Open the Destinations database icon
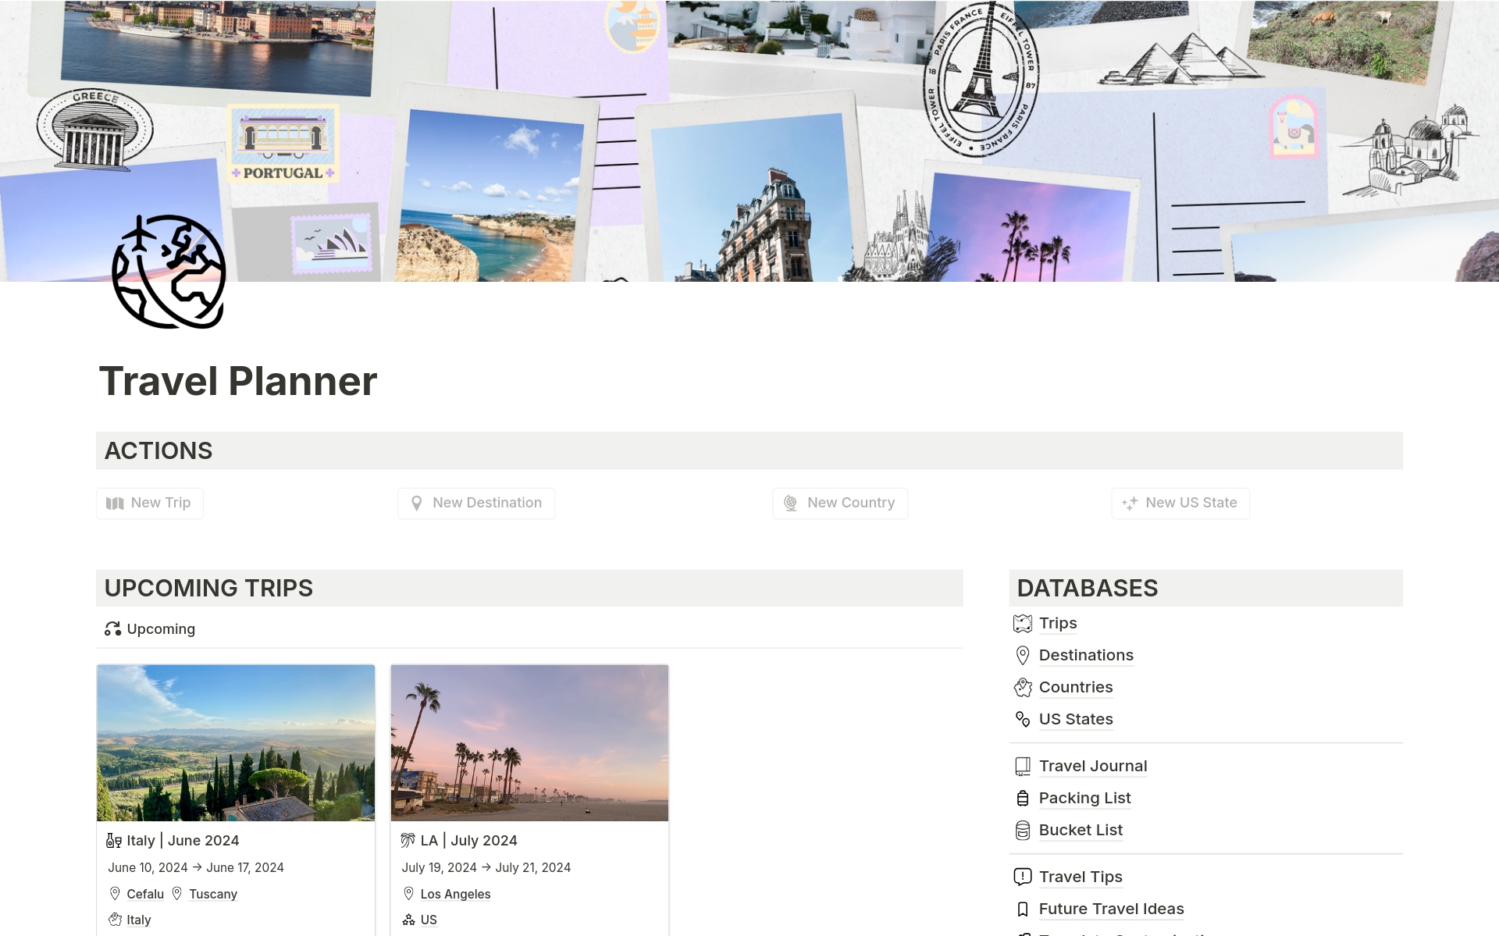This screenshot has height=936, width=1499. [1021, 654]
